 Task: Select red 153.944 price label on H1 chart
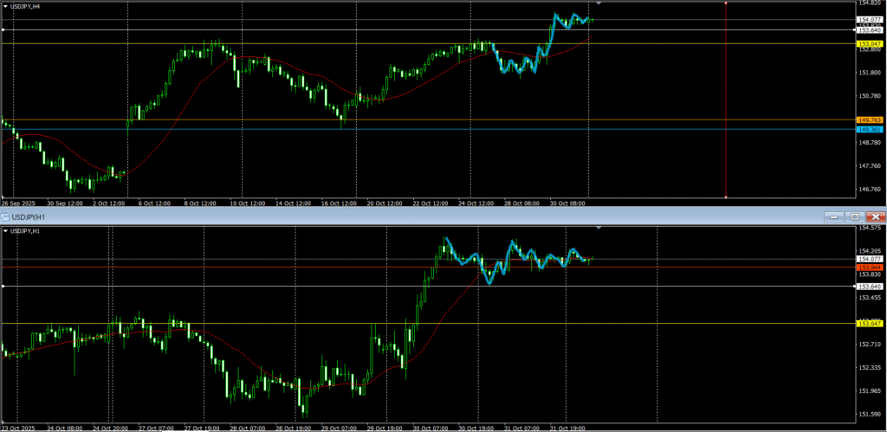coord(868,267)
